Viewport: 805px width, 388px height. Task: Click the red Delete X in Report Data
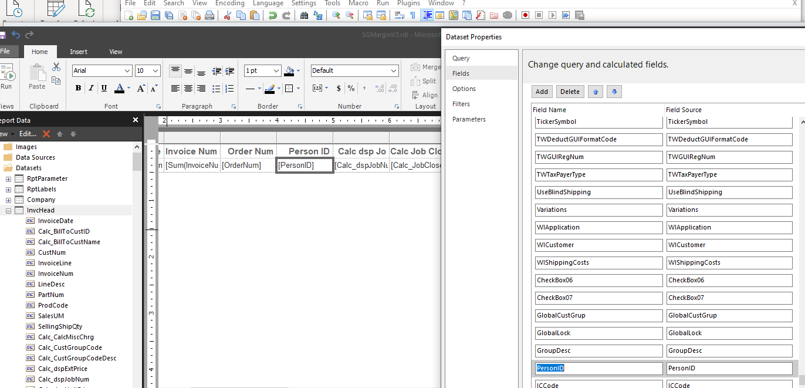[46, 134]
